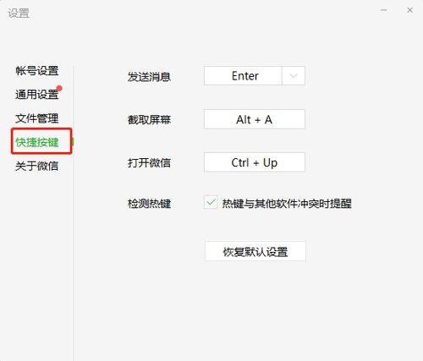Viewport: 423px width, 361px height.
Task: Close the 设置 settings window
Action: pos(410,10)
